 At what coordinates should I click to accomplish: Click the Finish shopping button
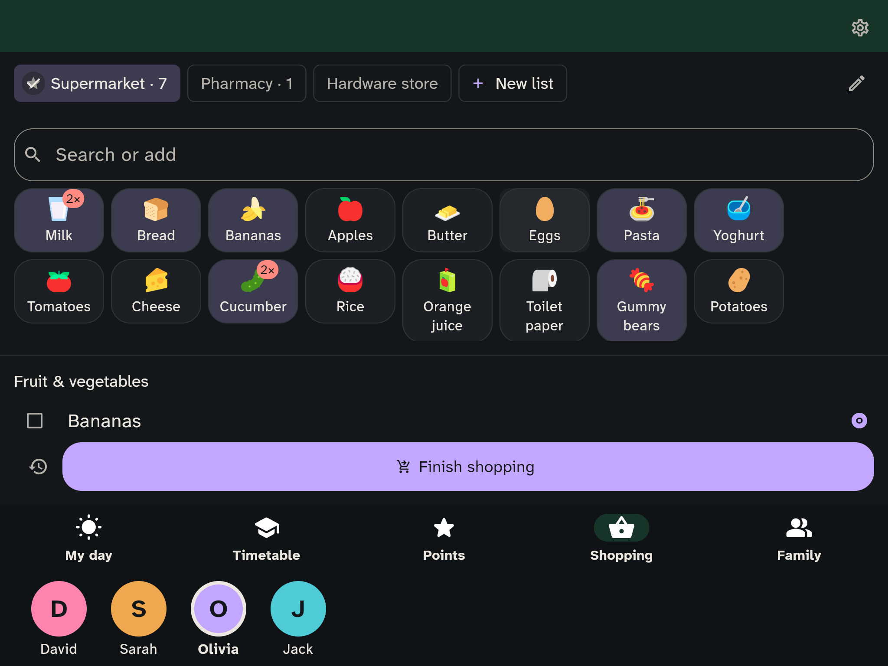(468, 467)
